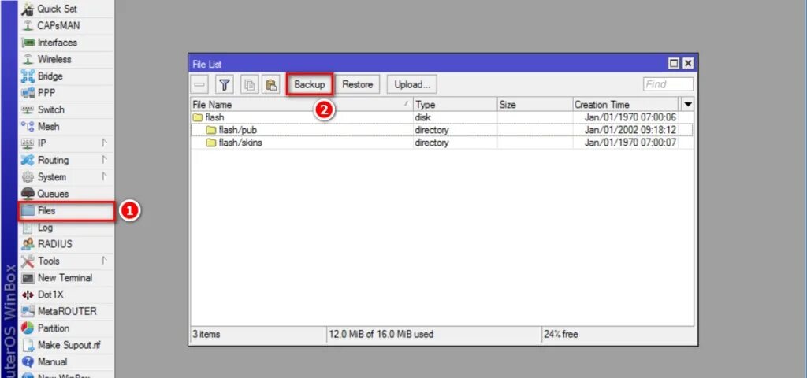Open the column selector dropdown arrow
The width and height of the screenshot is (807, 378).
[x=687, y=105]
